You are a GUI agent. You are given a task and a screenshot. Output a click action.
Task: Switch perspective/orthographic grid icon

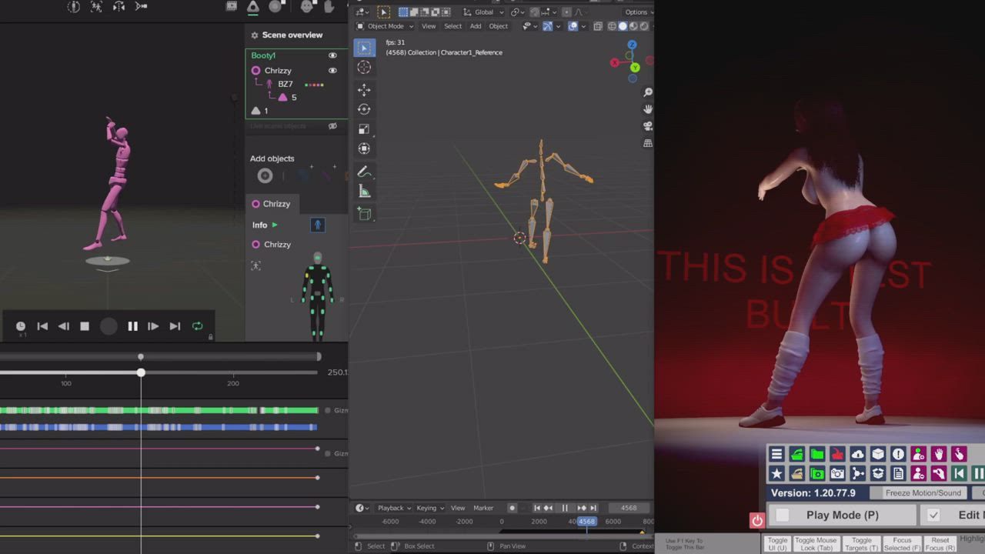click(x=648, y=143)
